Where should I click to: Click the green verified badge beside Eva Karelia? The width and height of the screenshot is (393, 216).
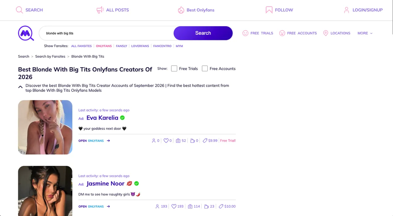[x=122, y=118]
